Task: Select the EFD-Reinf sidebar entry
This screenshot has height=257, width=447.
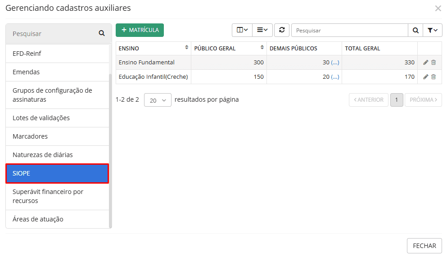Action: [x=57, y=54]
